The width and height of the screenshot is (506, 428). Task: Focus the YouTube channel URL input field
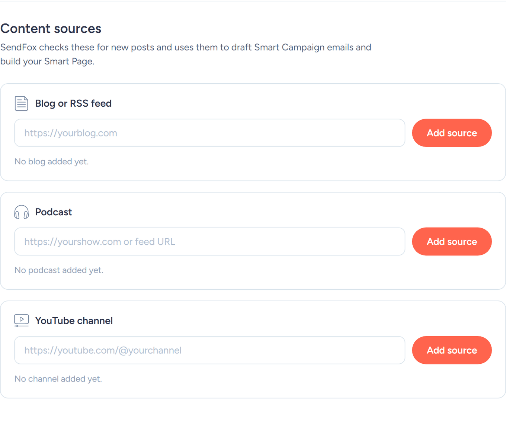pyautogui.click(x=209, y=350)
